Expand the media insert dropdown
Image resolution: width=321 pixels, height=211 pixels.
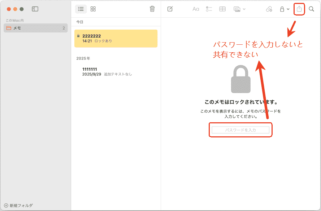(x=239, y=9)
